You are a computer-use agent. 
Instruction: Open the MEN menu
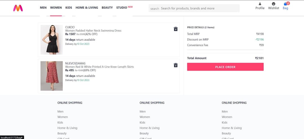click(x=43, y=8)
